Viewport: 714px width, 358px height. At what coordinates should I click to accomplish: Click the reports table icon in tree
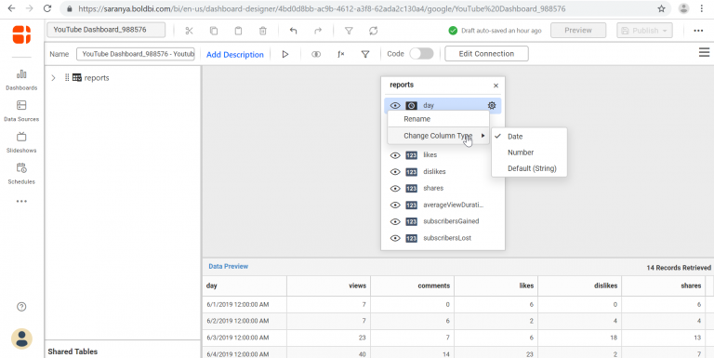click(x=77, y=78)
